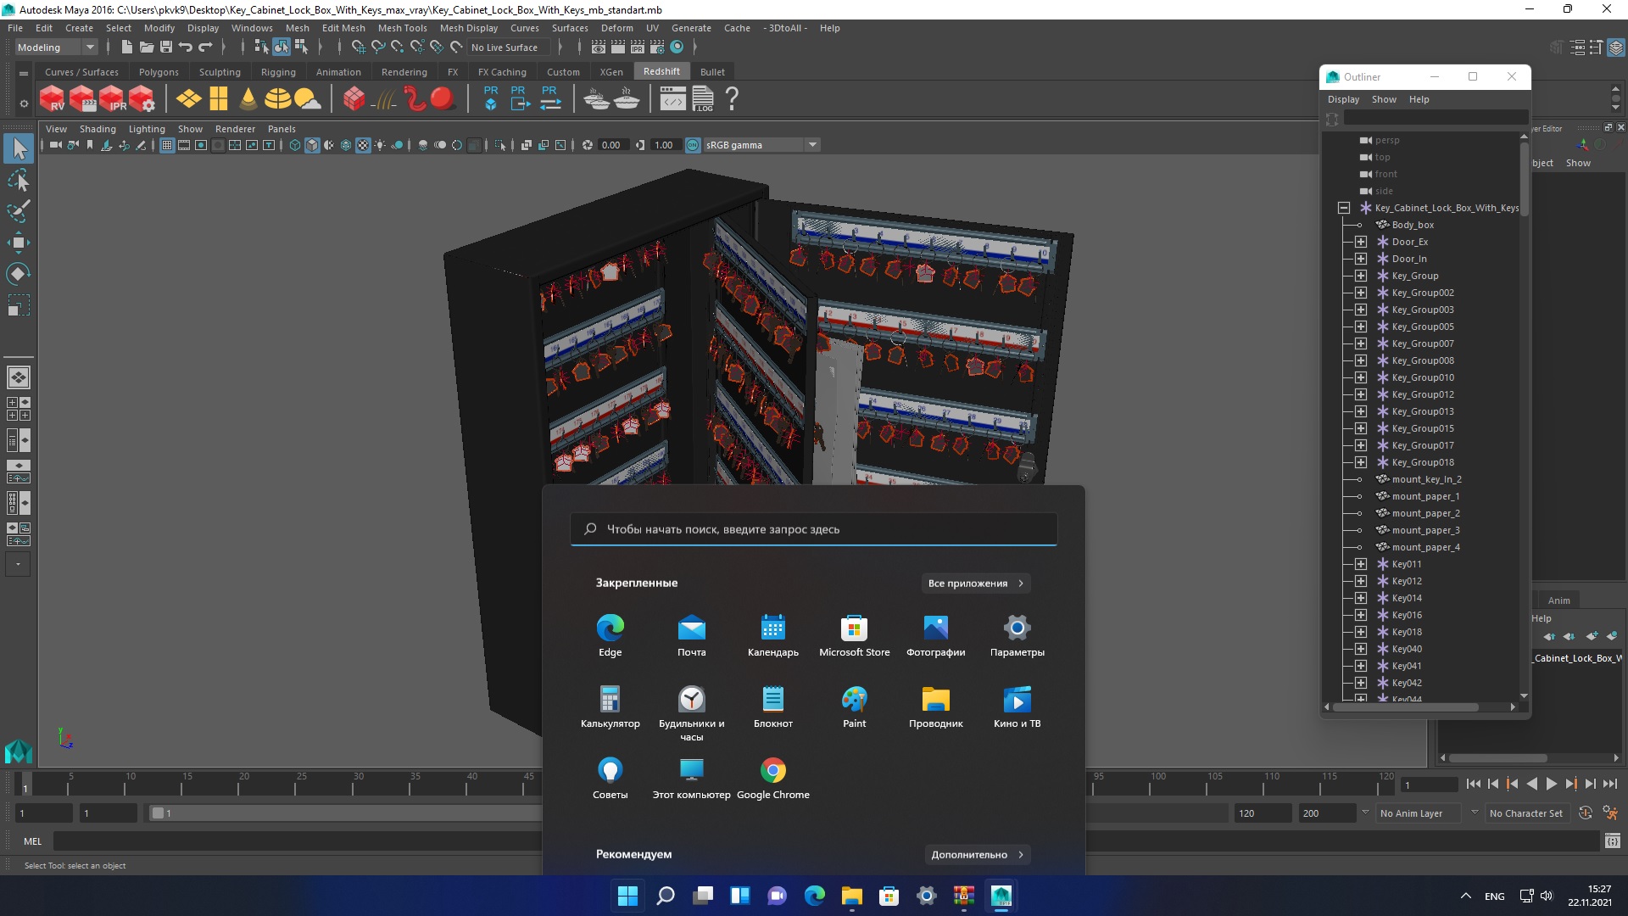Open Google Chrome from Start menu
1628x916 pixels.
(x=772, y=768)
